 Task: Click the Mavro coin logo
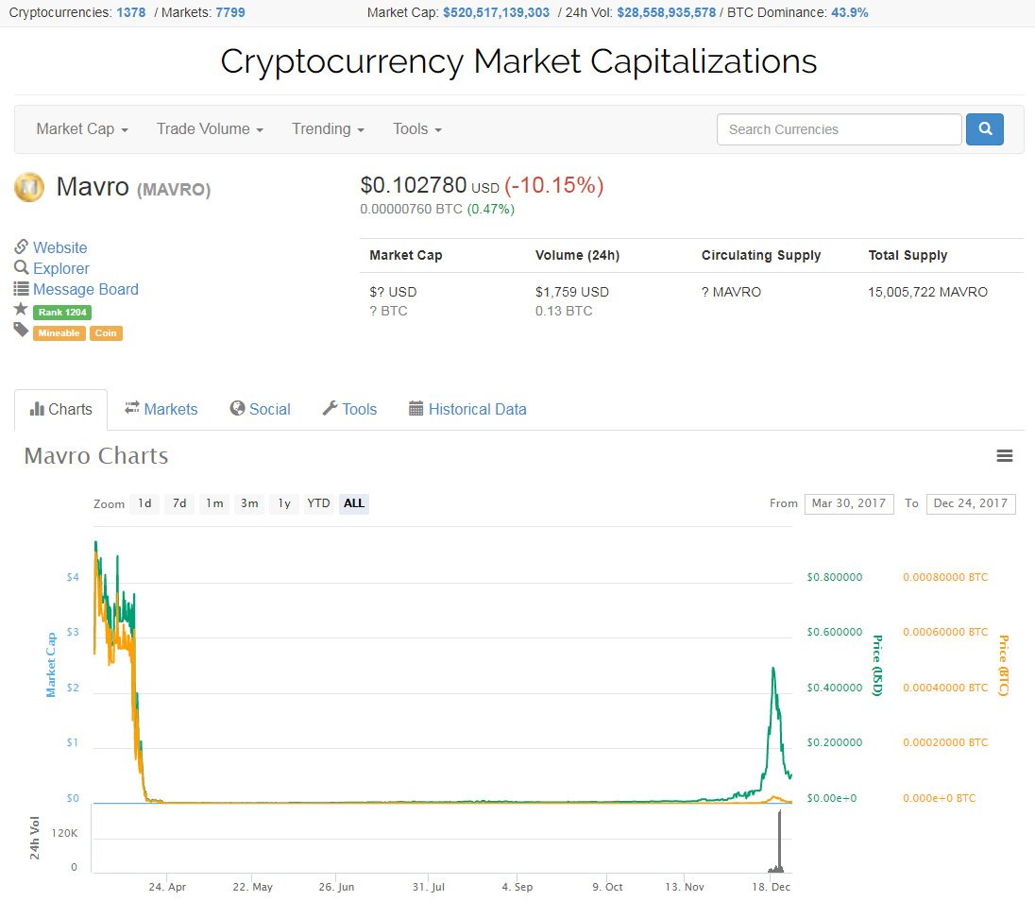29,187
